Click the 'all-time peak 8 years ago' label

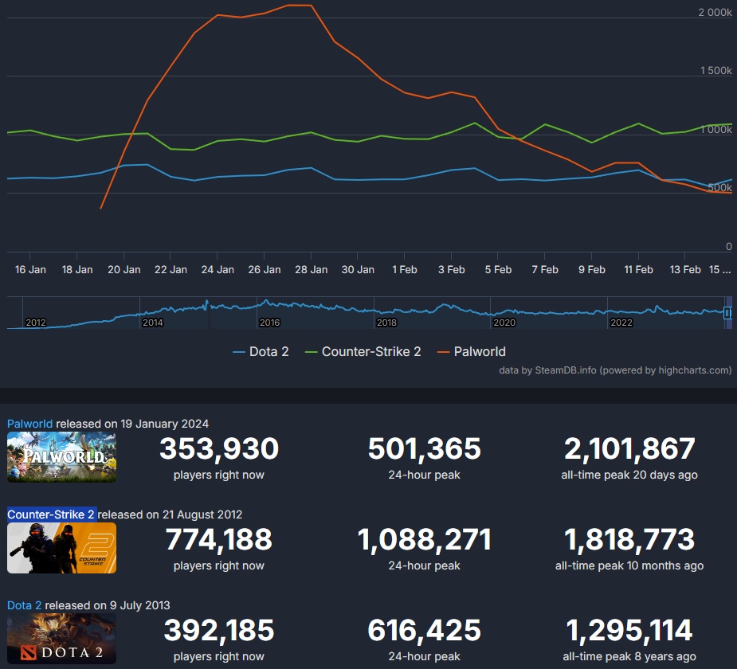point(629,656)
